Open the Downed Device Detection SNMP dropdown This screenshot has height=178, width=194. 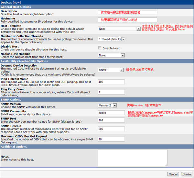click(x=111, y=70)
